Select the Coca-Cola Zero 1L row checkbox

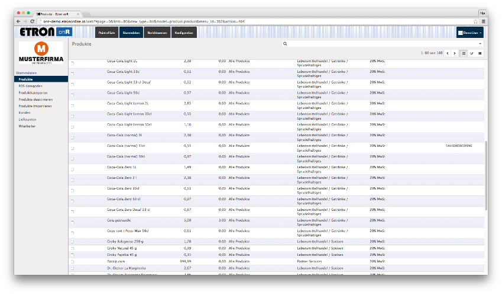(x=73, y=169)
